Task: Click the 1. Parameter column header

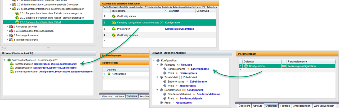Action: (180, 11)
